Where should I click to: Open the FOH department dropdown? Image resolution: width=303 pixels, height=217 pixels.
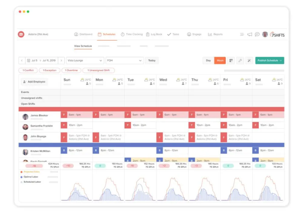pyautogui.click(x=125, y=61)
